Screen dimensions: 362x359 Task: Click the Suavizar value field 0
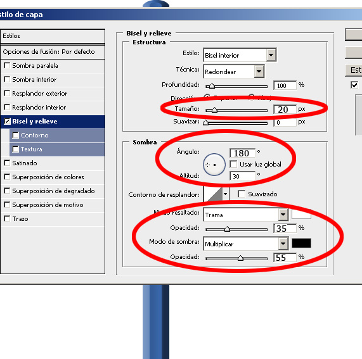(x=285, y=122)
